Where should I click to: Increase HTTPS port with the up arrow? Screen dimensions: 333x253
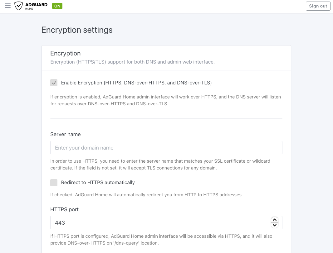275,220
